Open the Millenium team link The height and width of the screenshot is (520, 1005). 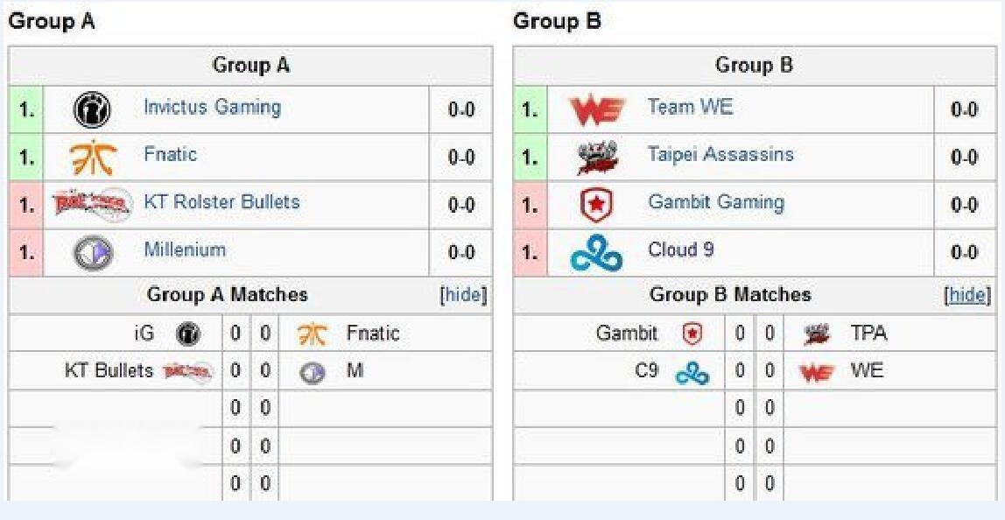click(185, 249)
